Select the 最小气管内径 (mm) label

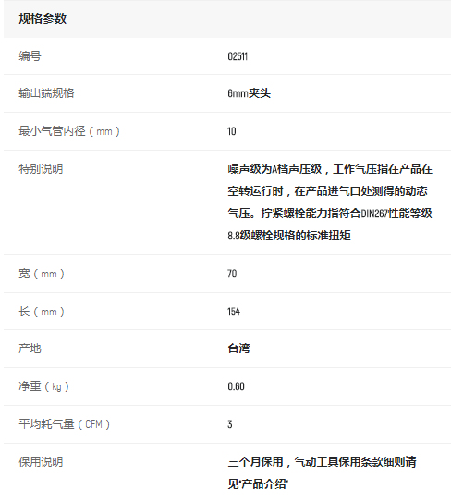69,131
